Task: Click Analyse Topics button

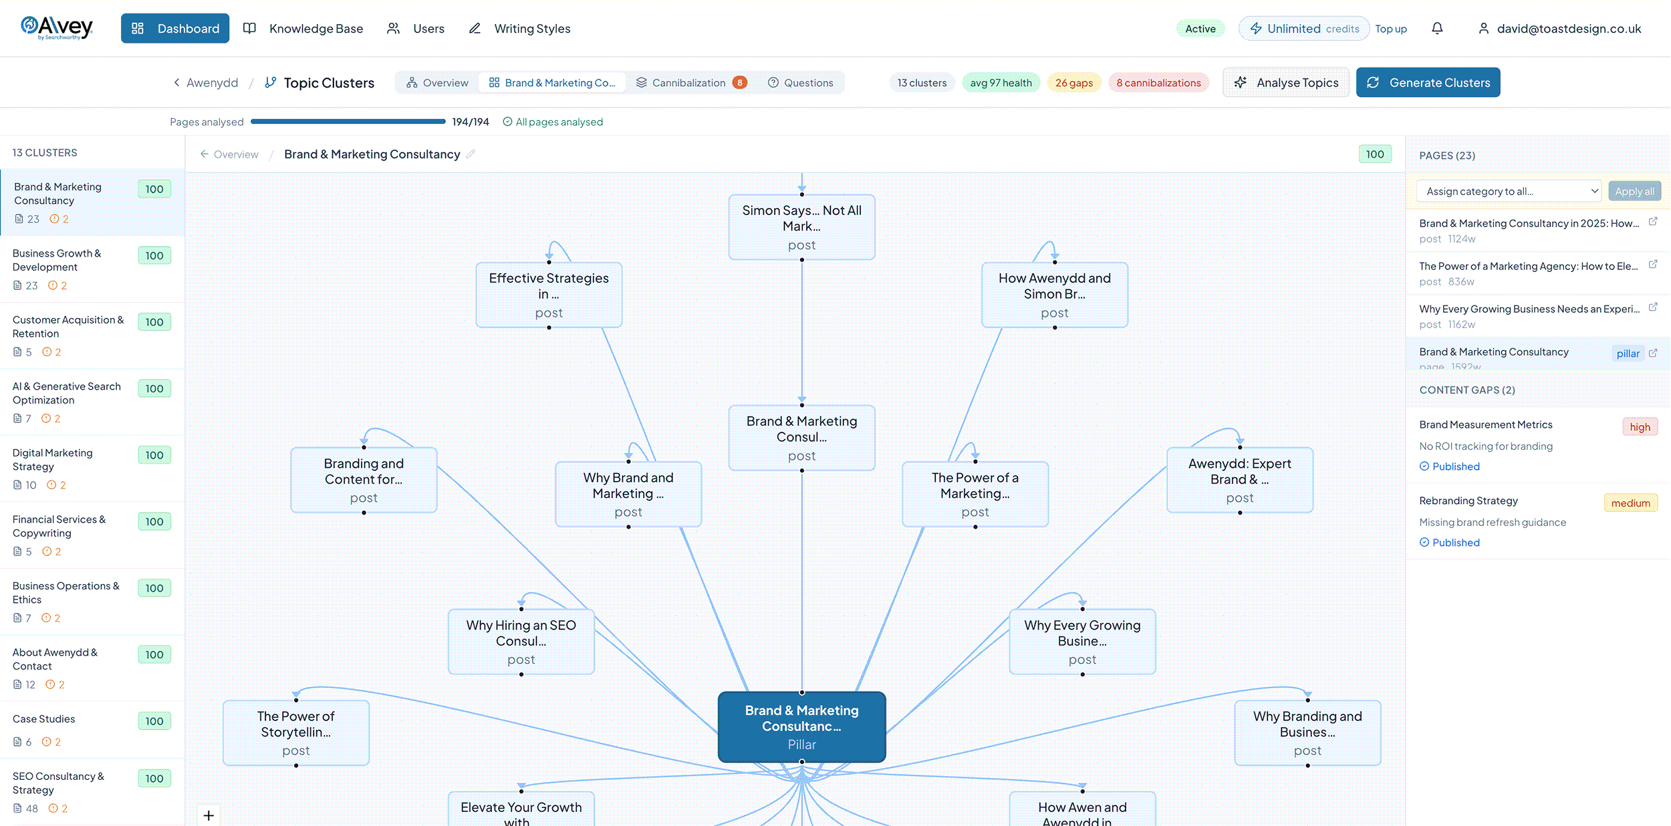Action: (x=1286, y=82)
